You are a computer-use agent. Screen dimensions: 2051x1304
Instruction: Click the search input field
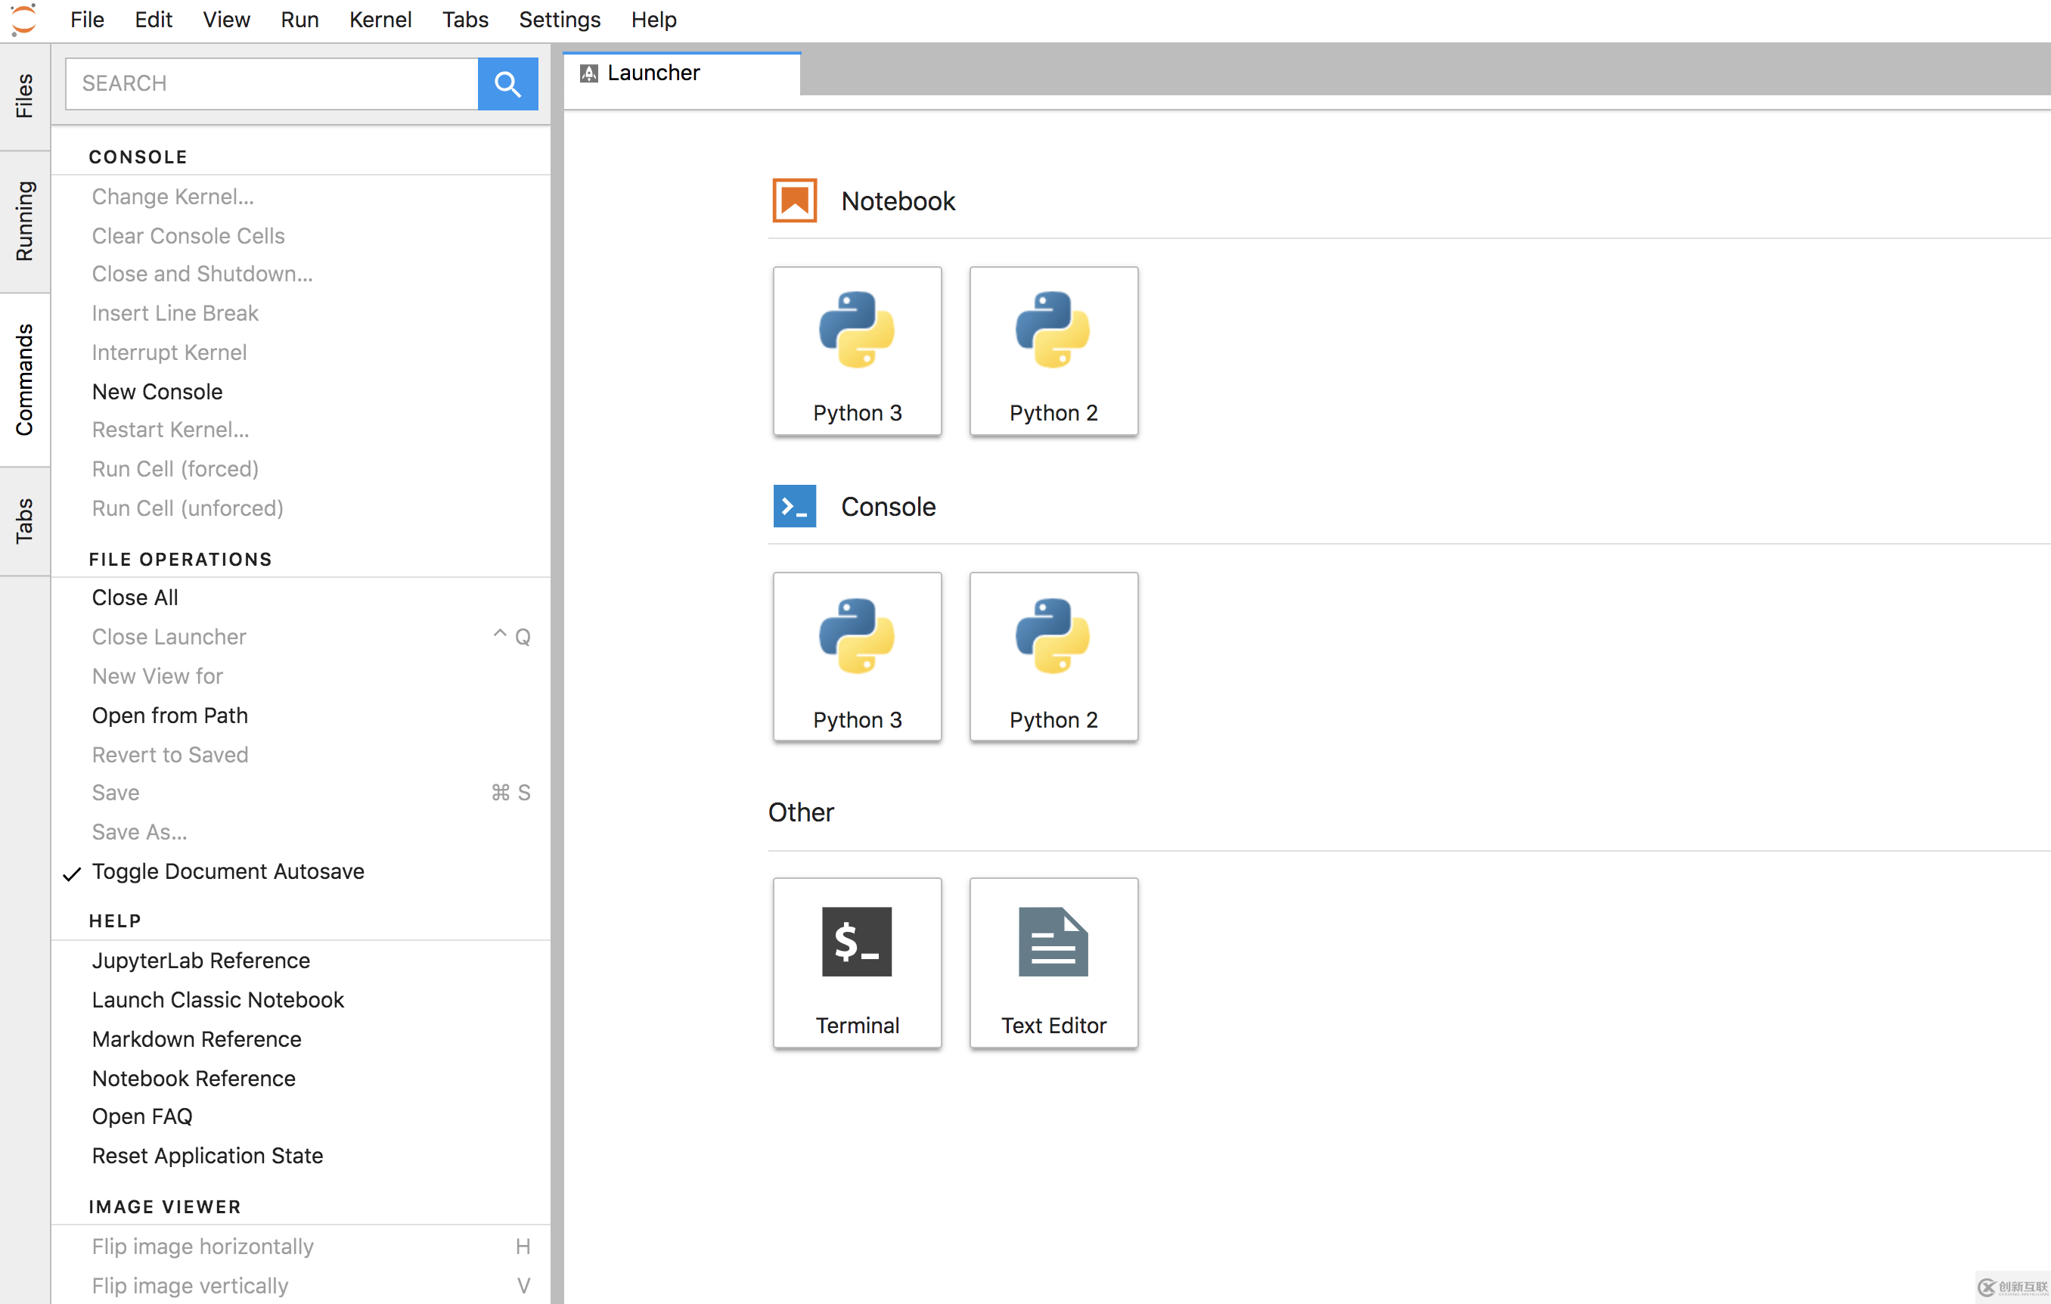coord(275,82)
